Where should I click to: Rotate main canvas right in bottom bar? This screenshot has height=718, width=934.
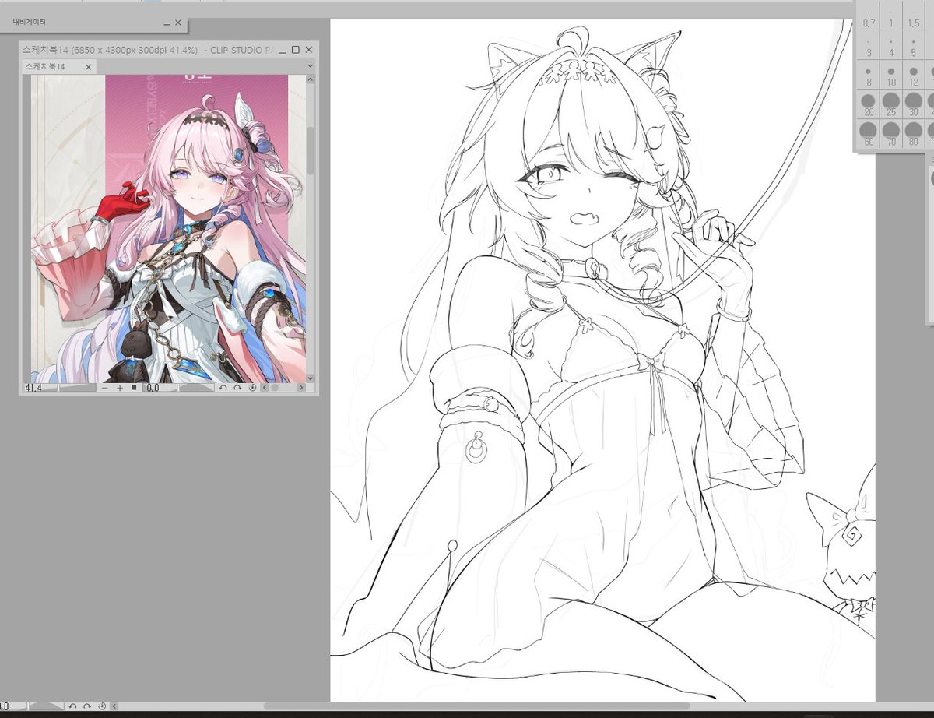point(87,706)
